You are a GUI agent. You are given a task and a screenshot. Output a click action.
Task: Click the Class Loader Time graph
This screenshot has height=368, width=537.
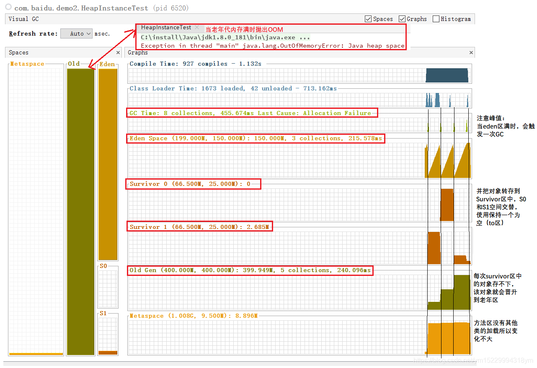(x=299, y=100)
